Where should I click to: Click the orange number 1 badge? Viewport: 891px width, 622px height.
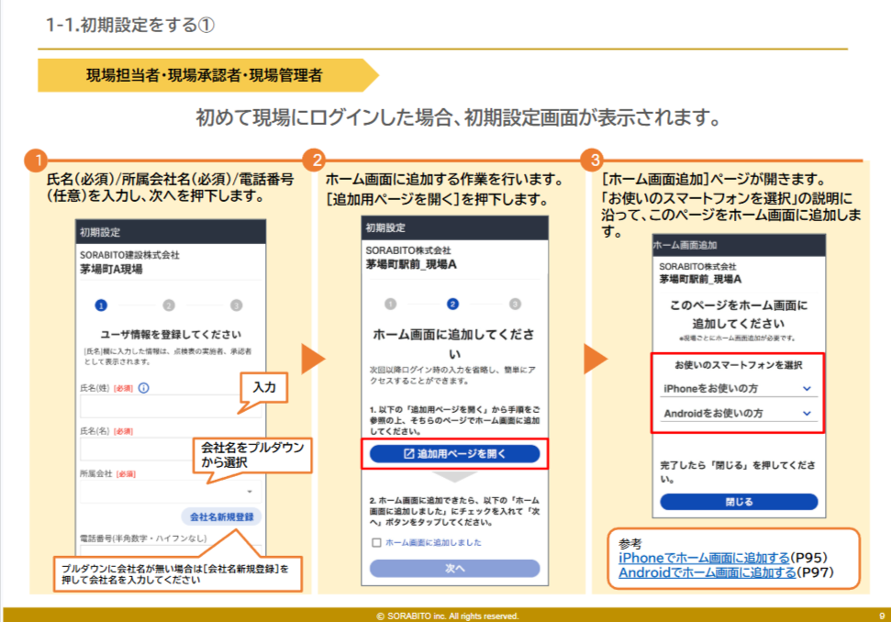(x=35, y=161)
